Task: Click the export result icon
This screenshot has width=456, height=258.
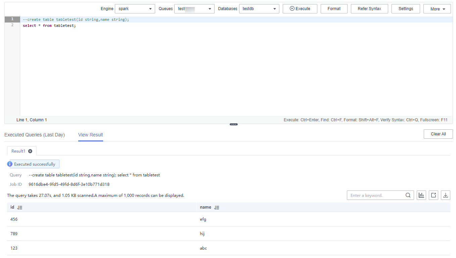Action: 434,195
